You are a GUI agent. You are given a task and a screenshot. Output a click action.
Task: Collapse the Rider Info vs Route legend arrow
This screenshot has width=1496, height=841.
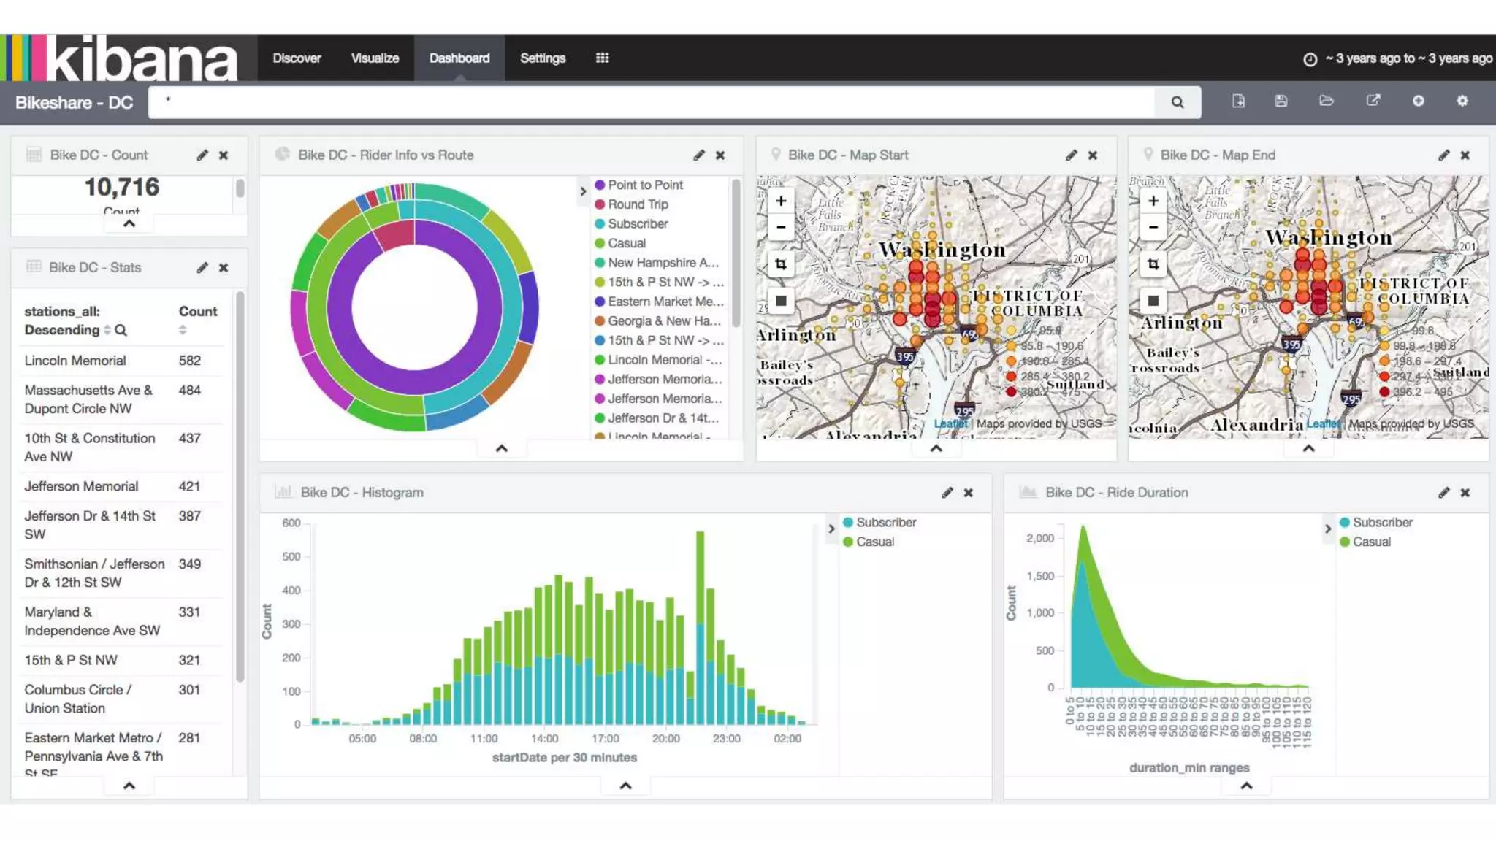pos(583,191)
